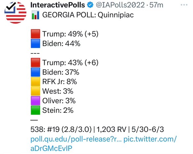Screen dimensions: 193x154
Task: Click the blue square beside Biden 37%
Action: (35, 72)
